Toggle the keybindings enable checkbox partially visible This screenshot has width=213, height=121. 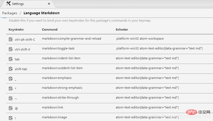pyautogui.click(x=4, y=17)
